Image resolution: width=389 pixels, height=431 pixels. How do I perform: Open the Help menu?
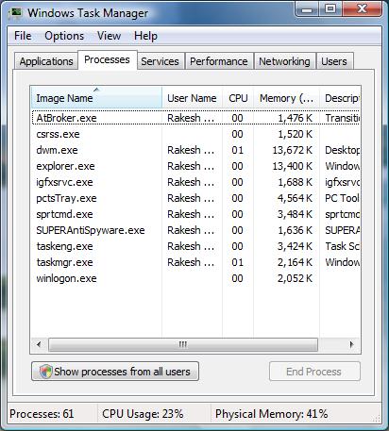pyautogui.click(x=145, y=36)
